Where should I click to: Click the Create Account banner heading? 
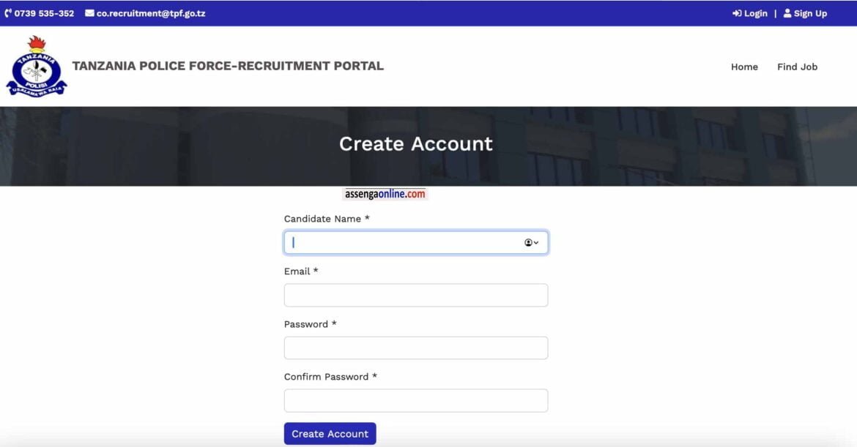tap(415, 144)
